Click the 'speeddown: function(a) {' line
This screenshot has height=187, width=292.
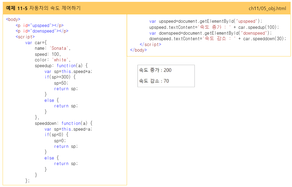(64, 123)
